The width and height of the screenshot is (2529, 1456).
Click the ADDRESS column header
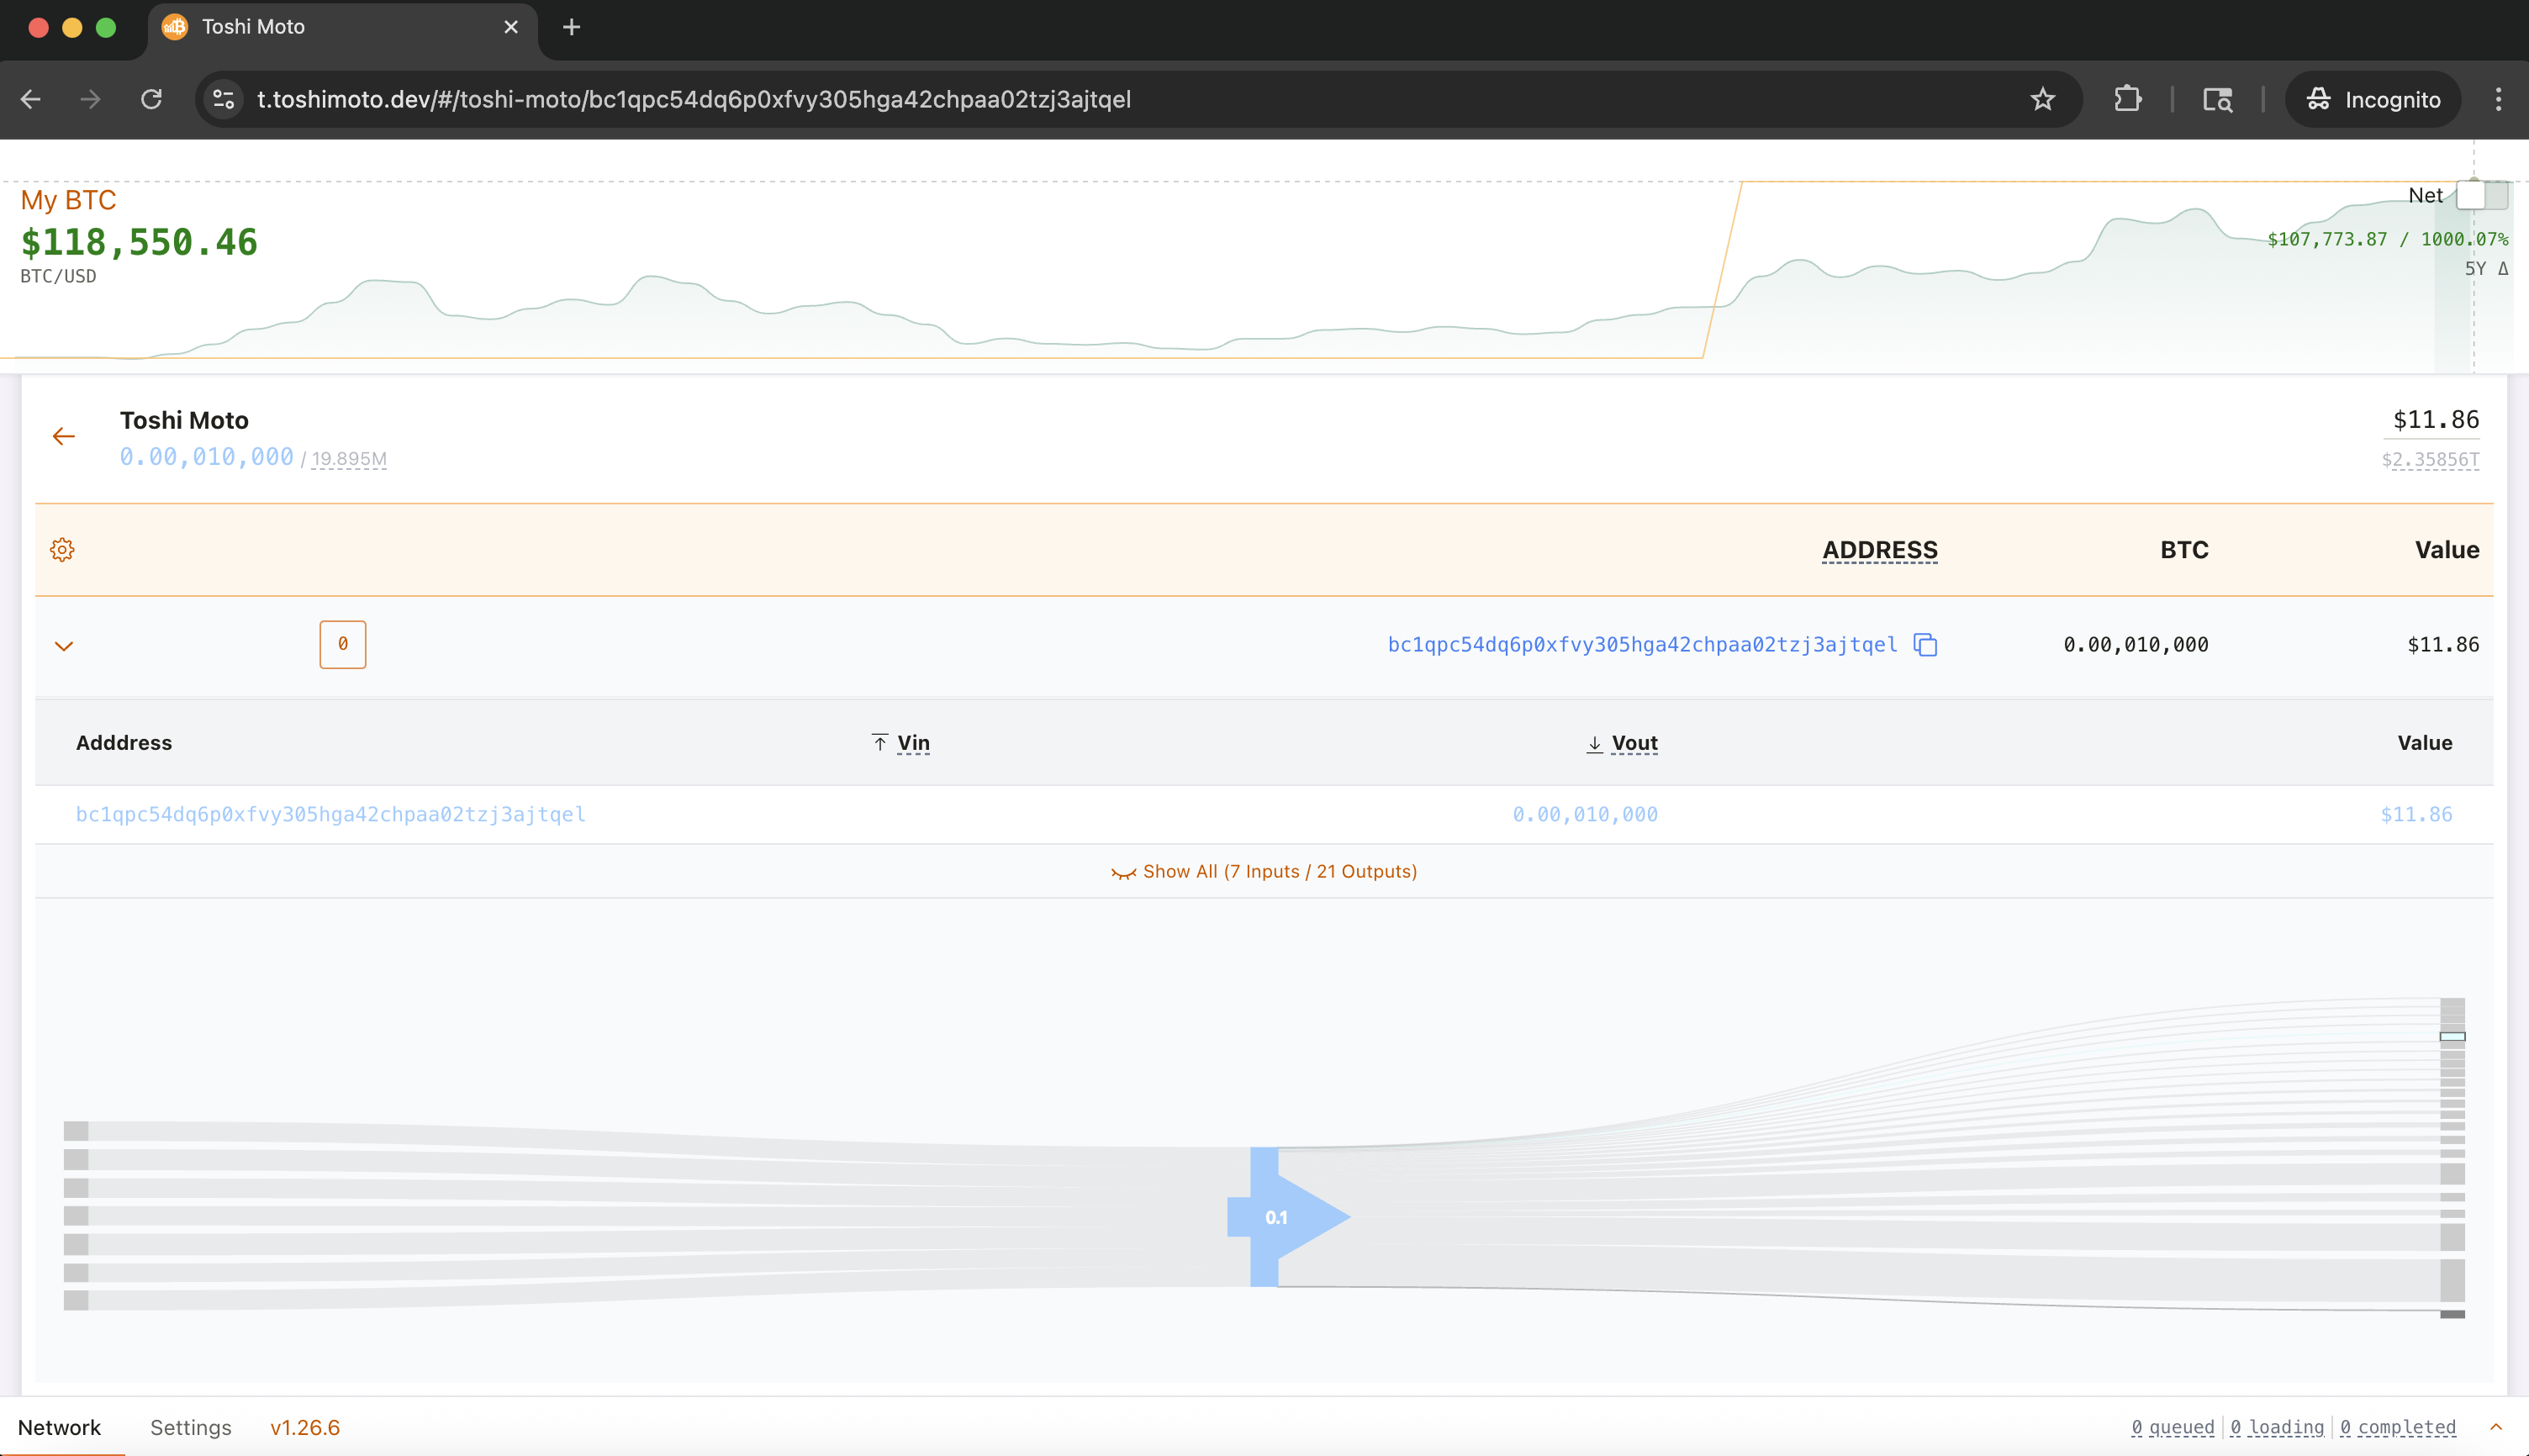tap(1879, 550)
